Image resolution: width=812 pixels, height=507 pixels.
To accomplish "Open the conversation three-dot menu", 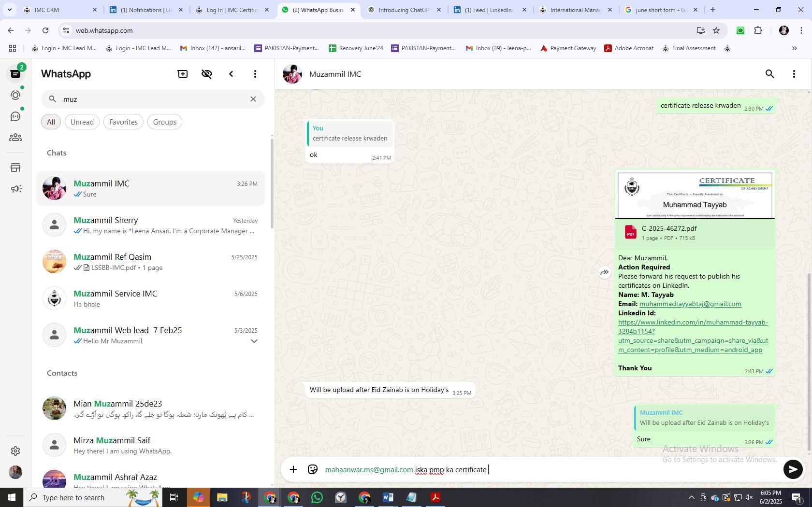I will 794,74.
